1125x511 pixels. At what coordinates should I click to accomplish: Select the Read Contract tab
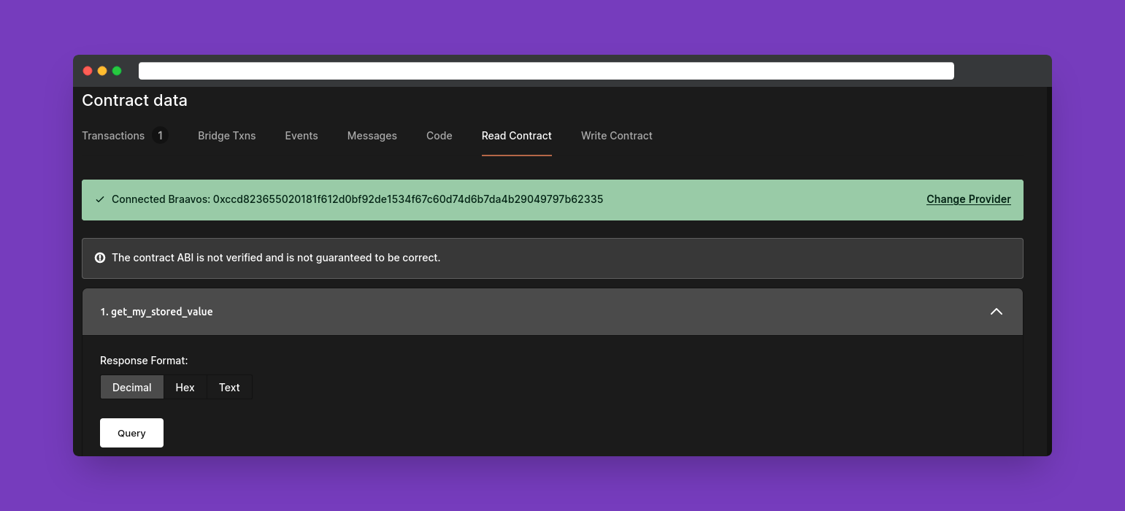[x=517, y=136]
